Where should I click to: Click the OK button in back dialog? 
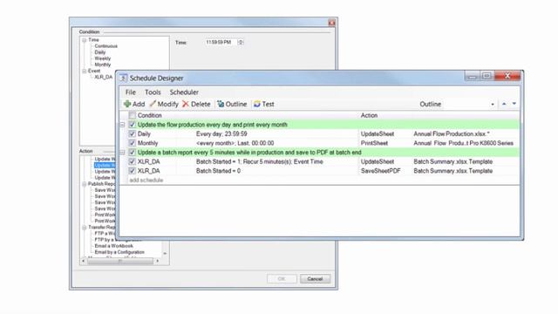coord(282,279)
